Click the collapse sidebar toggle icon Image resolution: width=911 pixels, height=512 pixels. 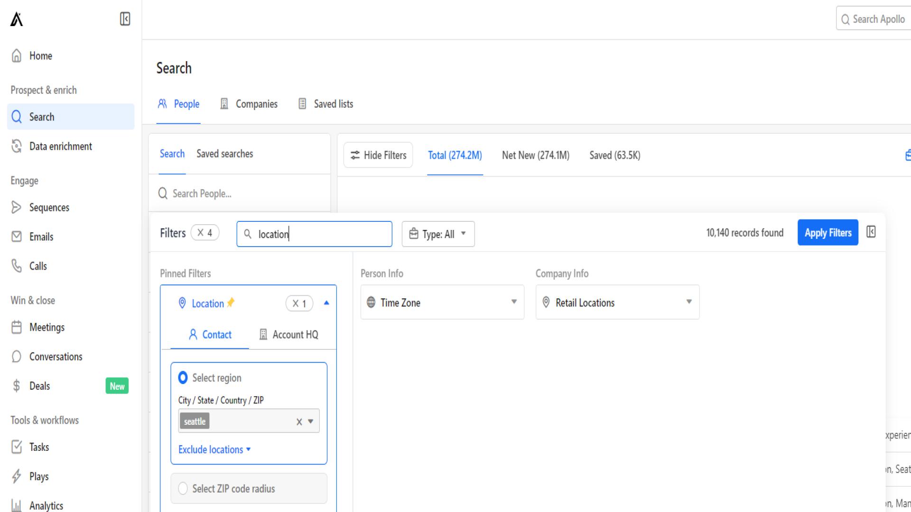pos(124,19)
